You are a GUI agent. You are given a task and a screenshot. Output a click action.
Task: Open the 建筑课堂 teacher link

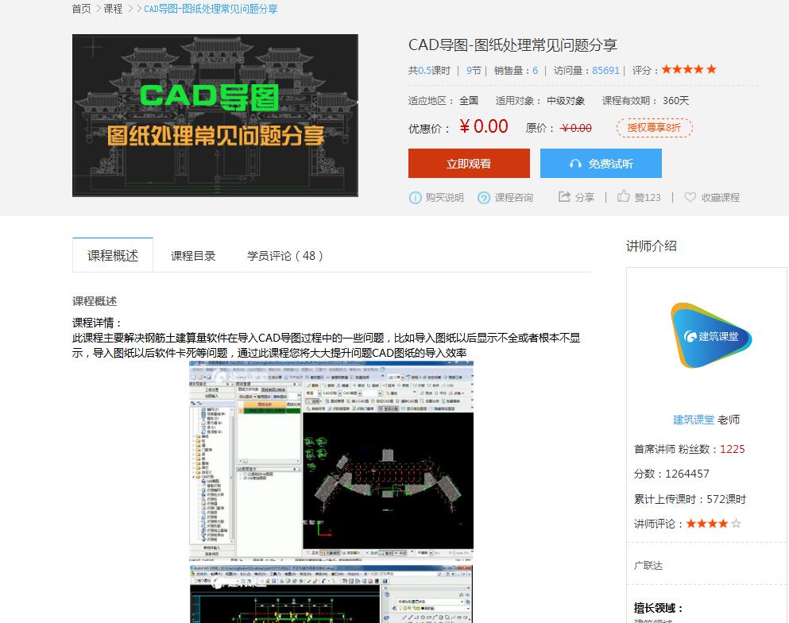pos(694,420)
